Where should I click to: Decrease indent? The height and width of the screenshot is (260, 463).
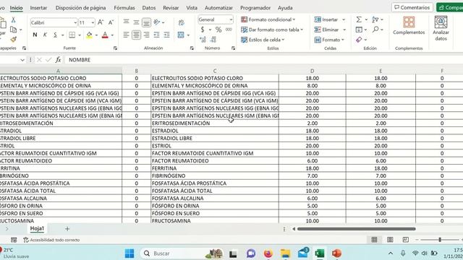point(156,35)
